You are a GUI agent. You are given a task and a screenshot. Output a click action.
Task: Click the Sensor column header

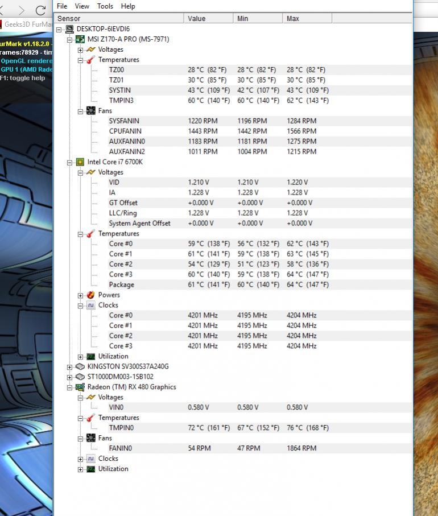click(x=119, y=18)
